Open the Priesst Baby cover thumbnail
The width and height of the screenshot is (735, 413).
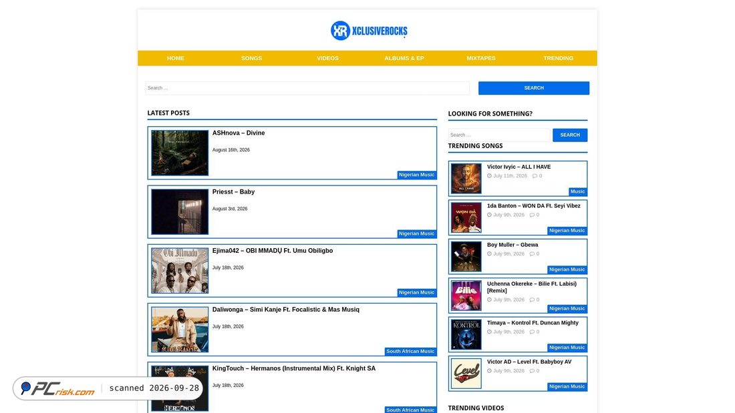[180, 212]
